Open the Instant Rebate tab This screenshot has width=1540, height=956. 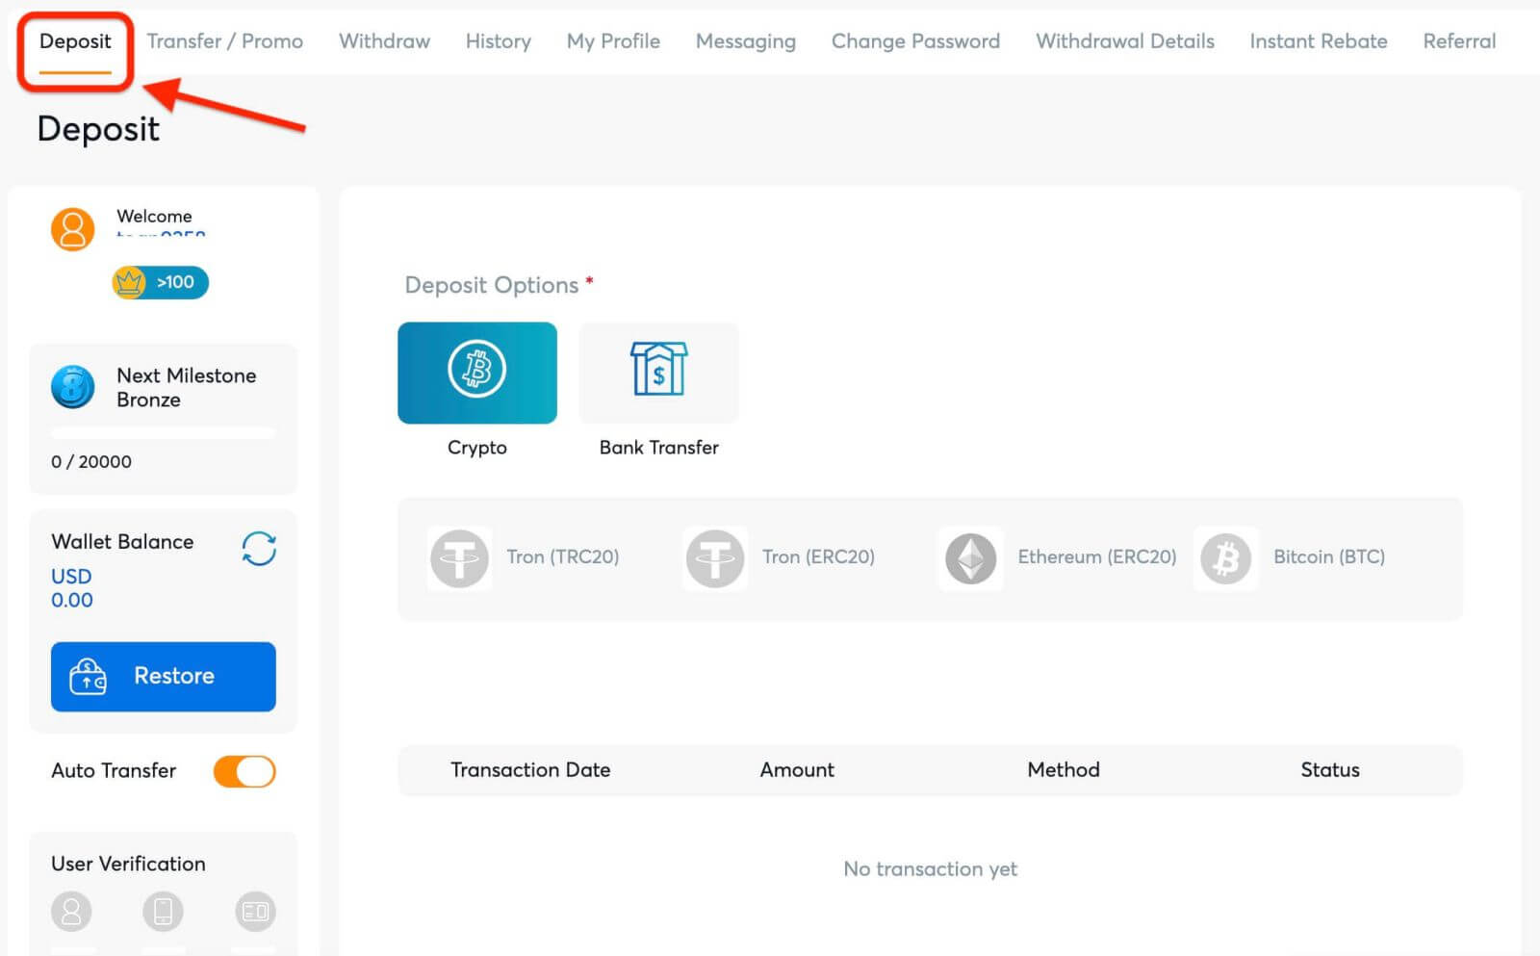[1318, 41]
